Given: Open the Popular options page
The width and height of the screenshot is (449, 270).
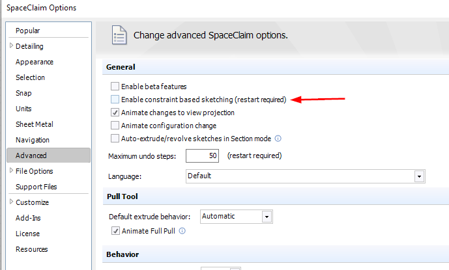Looking at the screenshot, I should tap(27, 31).
